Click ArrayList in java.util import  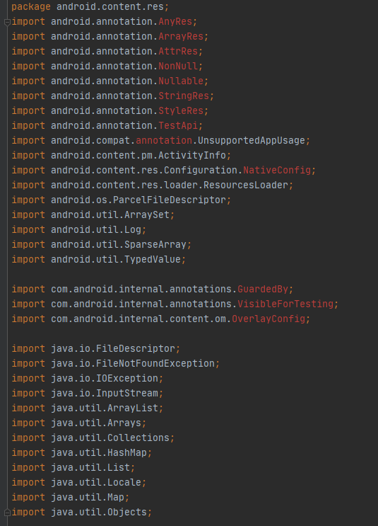[x=133, y=408]
